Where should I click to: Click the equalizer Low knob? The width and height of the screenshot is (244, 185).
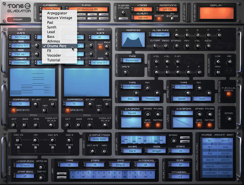(218, 62)
